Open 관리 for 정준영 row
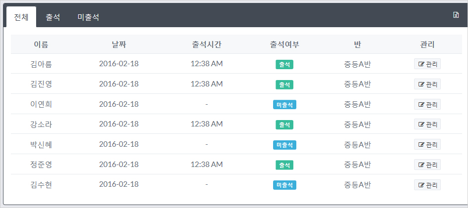 pyautogui.click(x=427, y=165)
